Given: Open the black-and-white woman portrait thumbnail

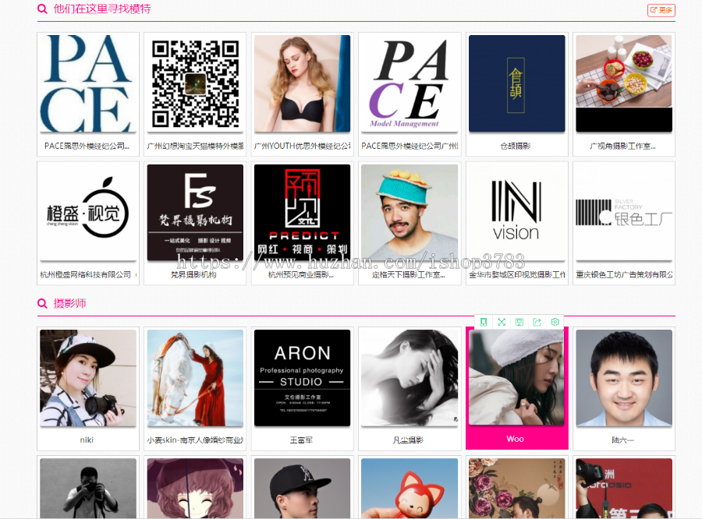Looking at the screenshot, I should click(x=409, y=378).
